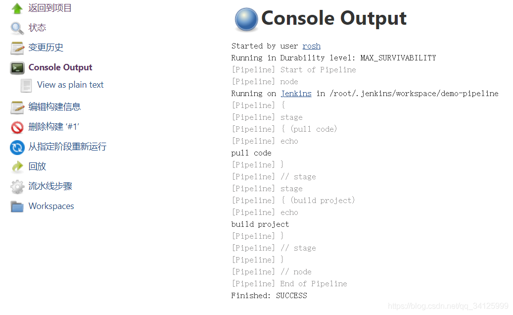
Task: Select the 流水线步骤 menu entry
Action: (50, 186)
